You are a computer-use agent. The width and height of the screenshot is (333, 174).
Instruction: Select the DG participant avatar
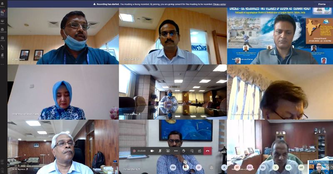click(250, 167)
